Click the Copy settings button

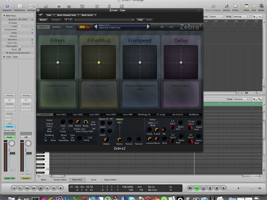[x=140, y=20]
